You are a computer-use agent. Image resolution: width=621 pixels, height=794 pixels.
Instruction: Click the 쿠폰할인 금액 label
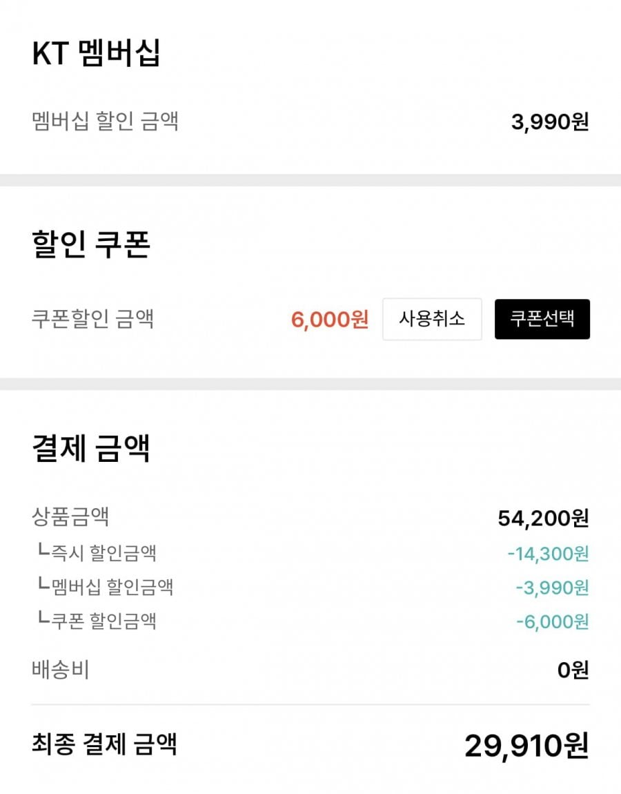tap(93, 319)
